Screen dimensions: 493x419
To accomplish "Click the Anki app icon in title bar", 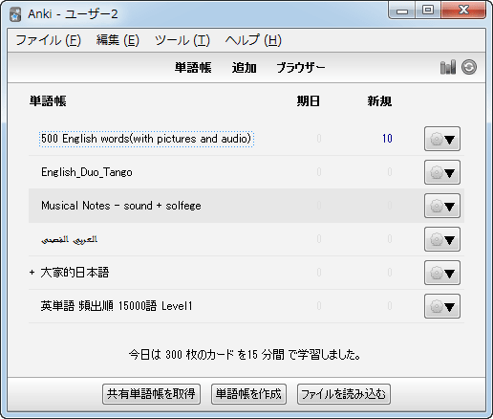I will (x=15, y=14).
